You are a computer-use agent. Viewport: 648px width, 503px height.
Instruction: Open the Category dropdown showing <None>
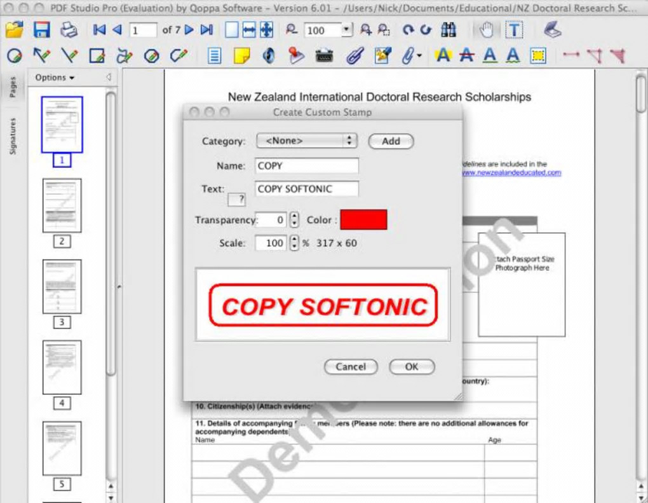(306, 141)
